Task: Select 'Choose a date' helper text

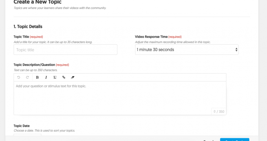Action: pyautogui.click(x=44, y=130)
